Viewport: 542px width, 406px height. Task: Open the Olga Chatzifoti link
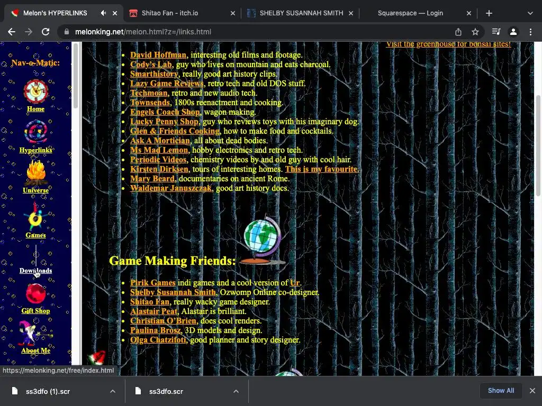pos(158,340)
